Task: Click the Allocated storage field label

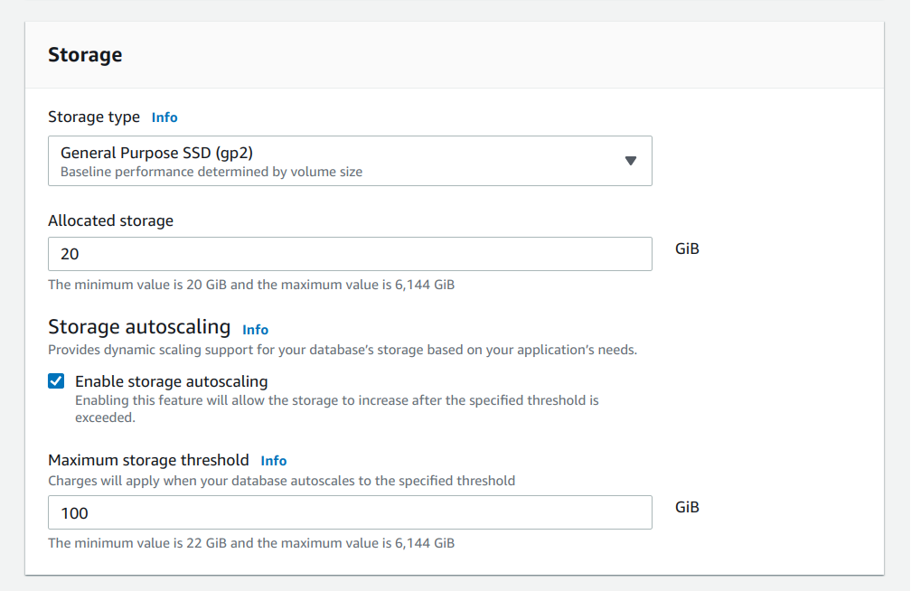Action: tap(110, 220)
